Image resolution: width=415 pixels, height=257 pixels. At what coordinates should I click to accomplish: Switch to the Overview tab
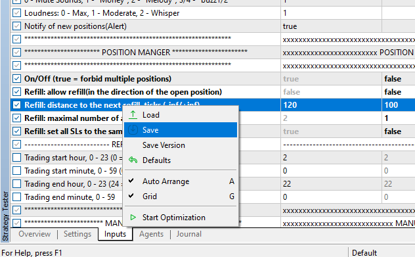click(x=34, y=234)
